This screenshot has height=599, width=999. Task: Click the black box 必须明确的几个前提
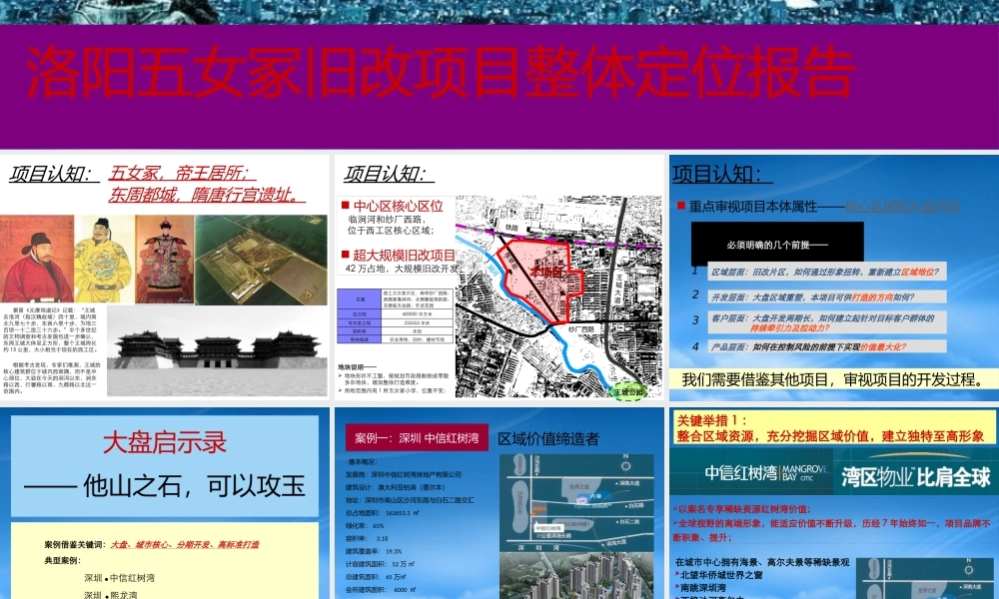(x=777, y=244)
